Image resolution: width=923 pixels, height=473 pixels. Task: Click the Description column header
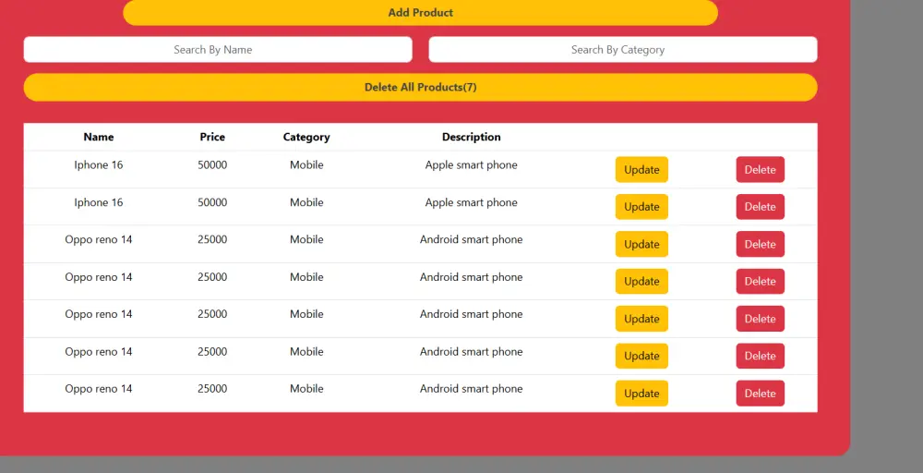pos(471,137)
